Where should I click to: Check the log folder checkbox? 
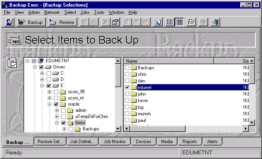click(x=127, y=107)
